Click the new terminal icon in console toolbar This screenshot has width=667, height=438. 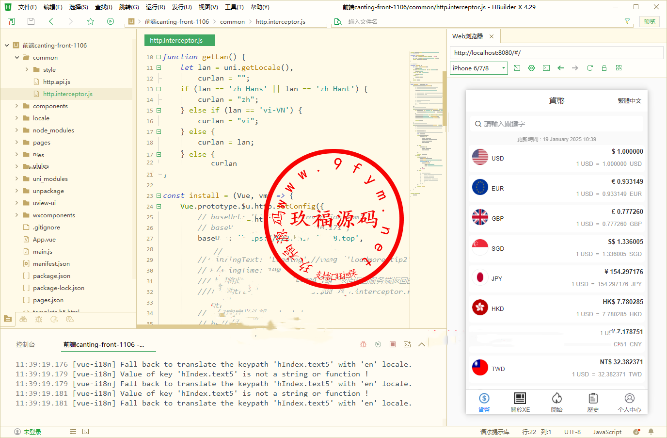coord(407,344)
